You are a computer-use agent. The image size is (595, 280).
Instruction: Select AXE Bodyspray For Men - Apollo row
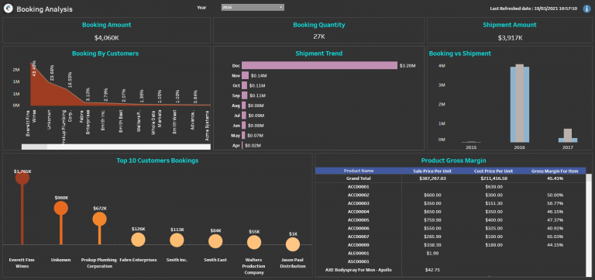[358, 270]
